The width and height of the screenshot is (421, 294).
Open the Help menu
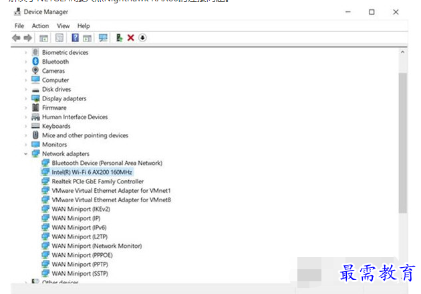(84, 26)
